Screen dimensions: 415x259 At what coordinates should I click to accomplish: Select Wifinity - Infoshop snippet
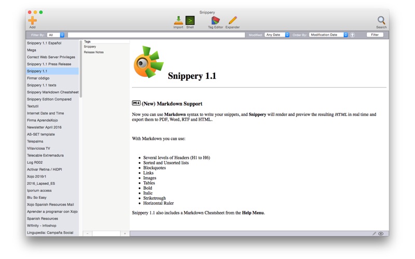(x=52, y=226)
